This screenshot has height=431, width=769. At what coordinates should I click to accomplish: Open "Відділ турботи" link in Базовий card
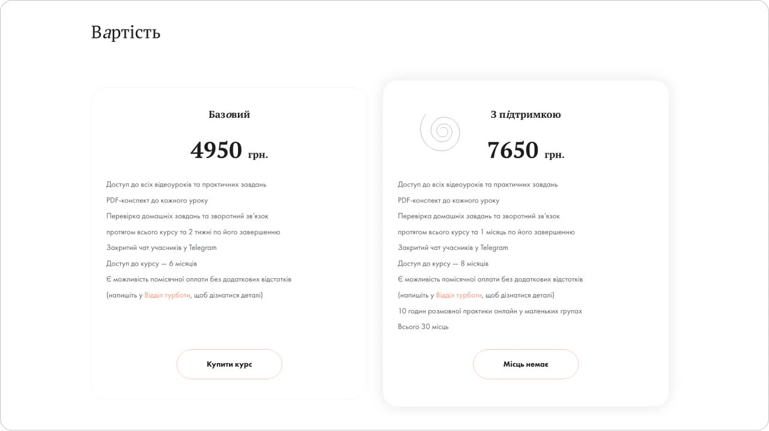167,295
